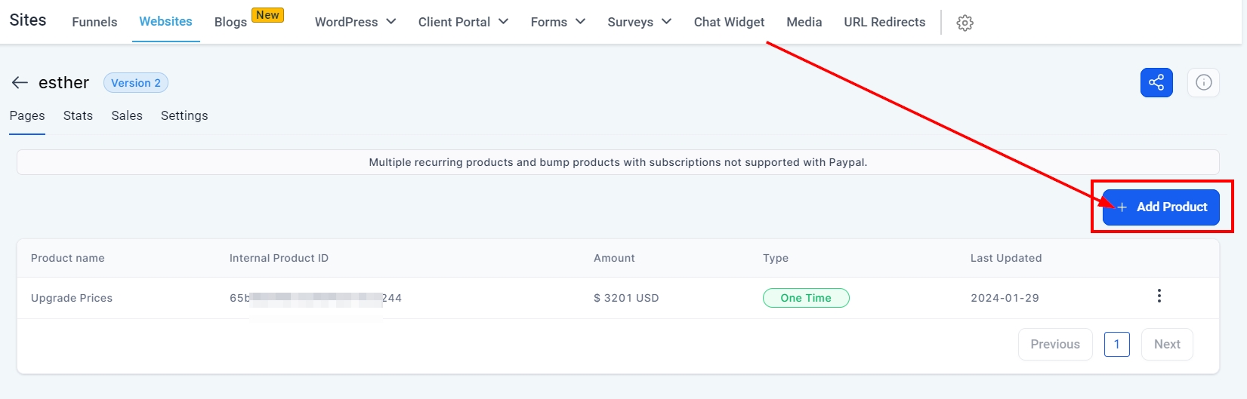Viewport: 1247px width, 399px height.
Task: Go to the Next page
Action: [x=1166, y=344]
